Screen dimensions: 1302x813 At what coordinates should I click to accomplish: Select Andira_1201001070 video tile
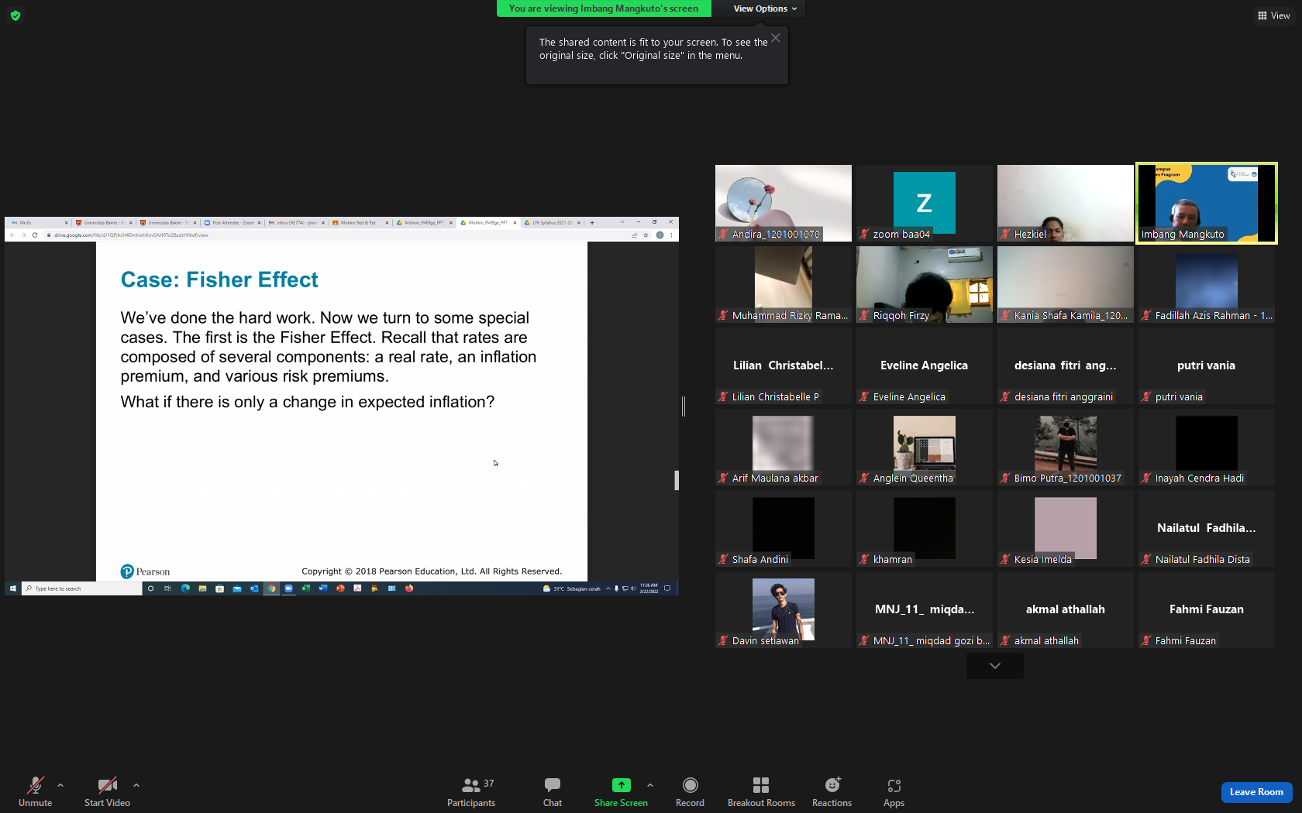[783, 203]
